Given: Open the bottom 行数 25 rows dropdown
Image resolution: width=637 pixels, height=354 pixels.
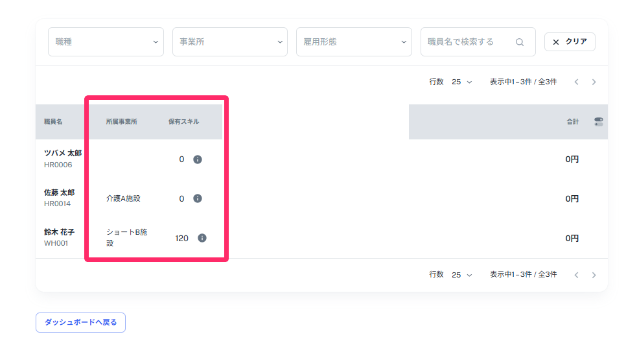Looking at the screenshot, I should click(x=462, y=275).
